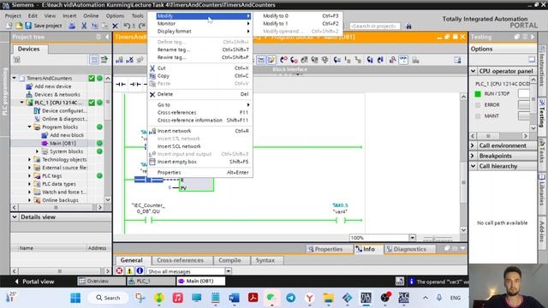Screen dimensions: 548x308
Task: Open File Explorer from the taskbar
Action: pos(328,298)
